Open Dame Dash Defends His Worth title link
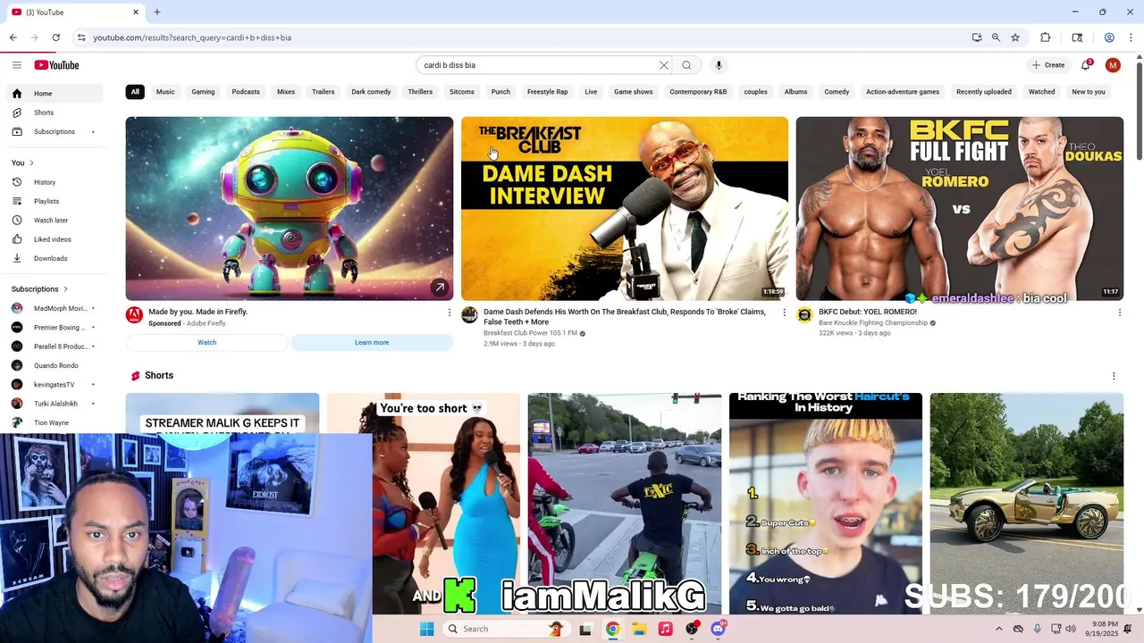1144x643 pixels. point(625,316)
